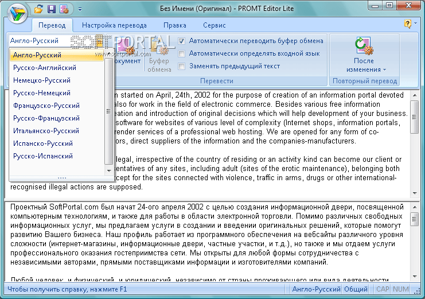This screenshot has height=299, width=425.
Task: Click the help menu small dropdown arrow
Action: pyautogui.click(x=415, y=24)
